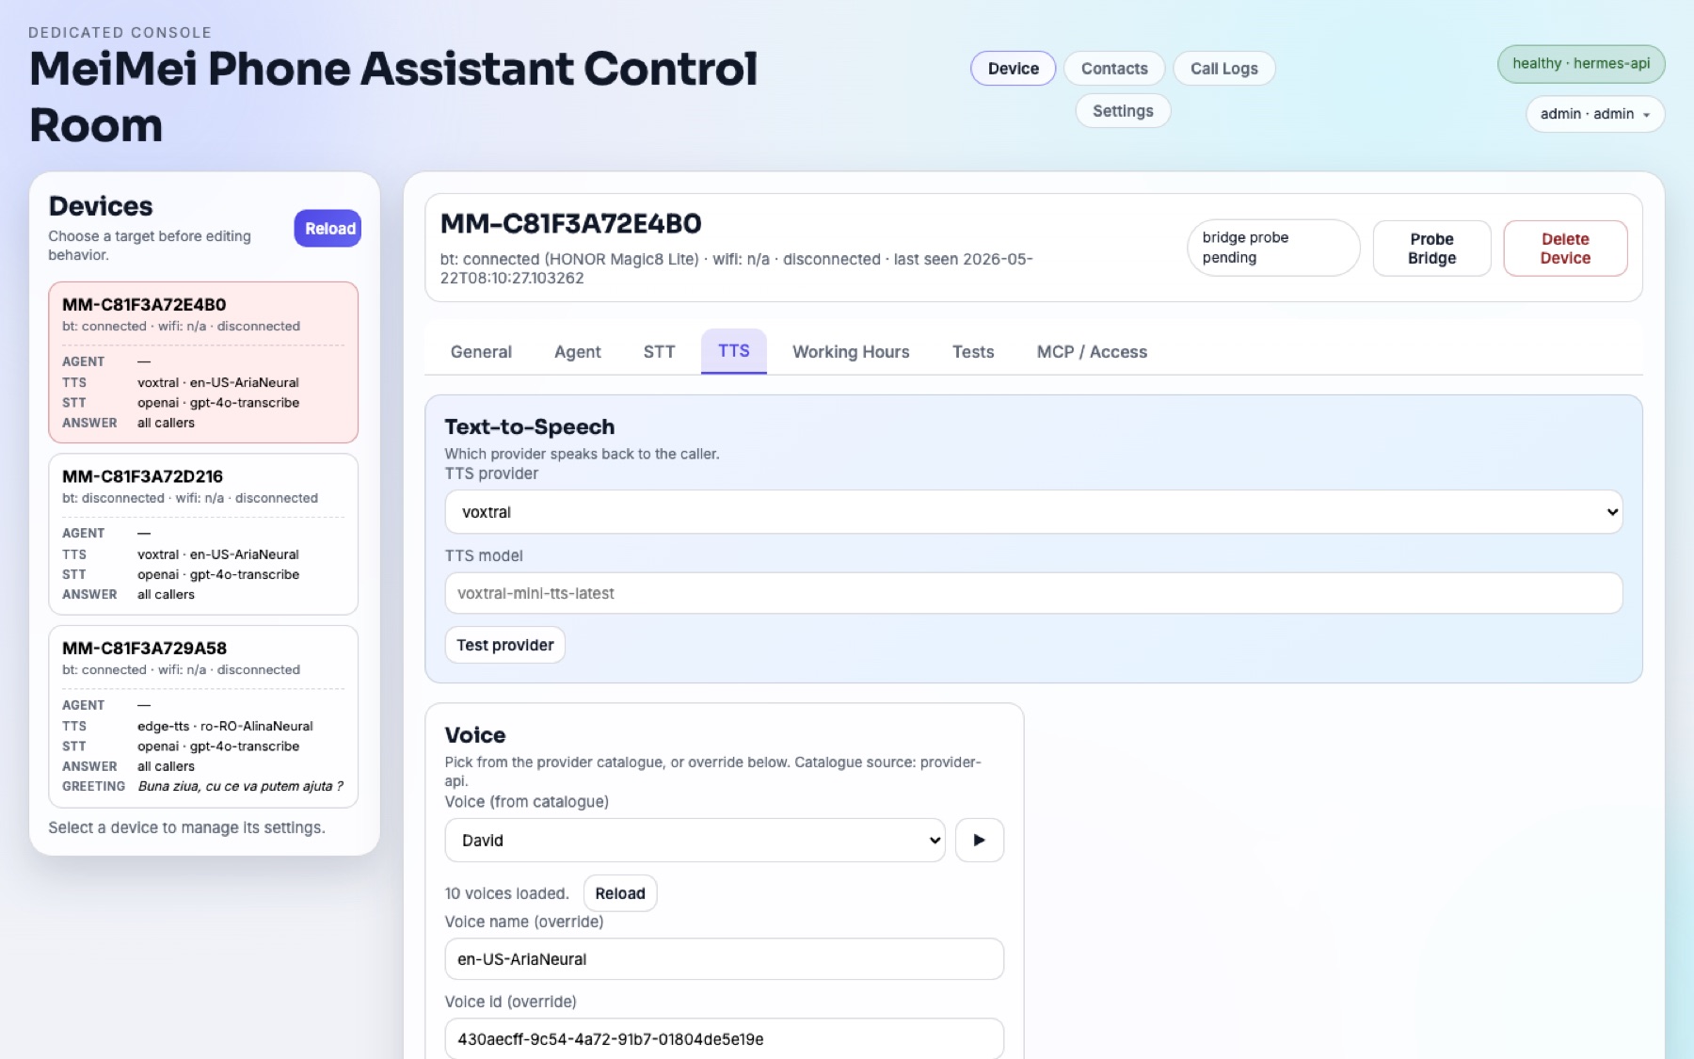Switch to the General tab
This screenshot has height=1059, width=1694.
click(x=481, y=352)
